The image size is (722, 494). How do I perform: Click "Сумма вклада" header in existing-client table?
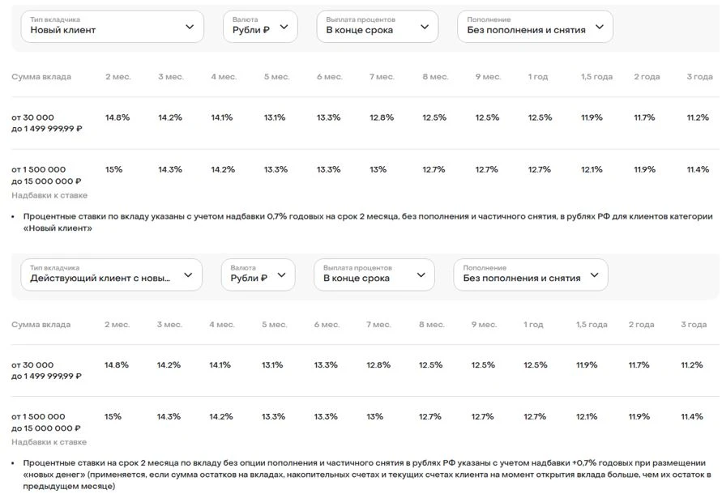point(41,325)
